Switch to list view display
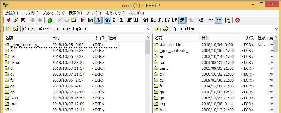Viewport: 281px width, 113px height. (211, 20)
